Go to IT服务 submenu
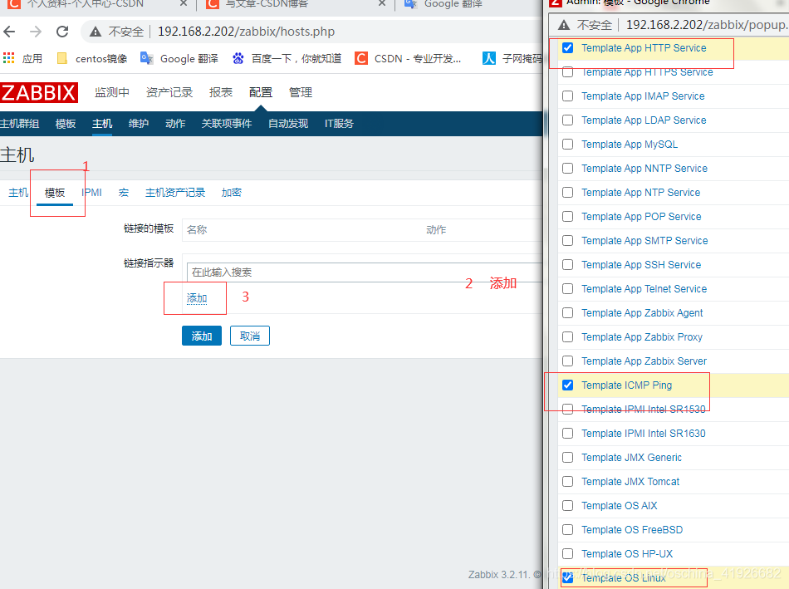This screenshot has height=589, width=789. click(x=339, y=124)
